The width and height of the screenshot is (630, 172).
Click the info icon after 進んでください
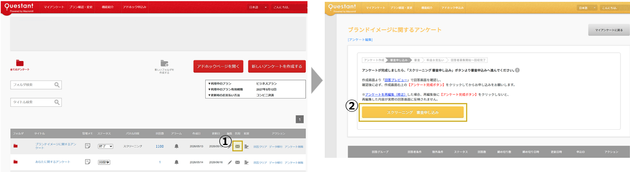517,71
